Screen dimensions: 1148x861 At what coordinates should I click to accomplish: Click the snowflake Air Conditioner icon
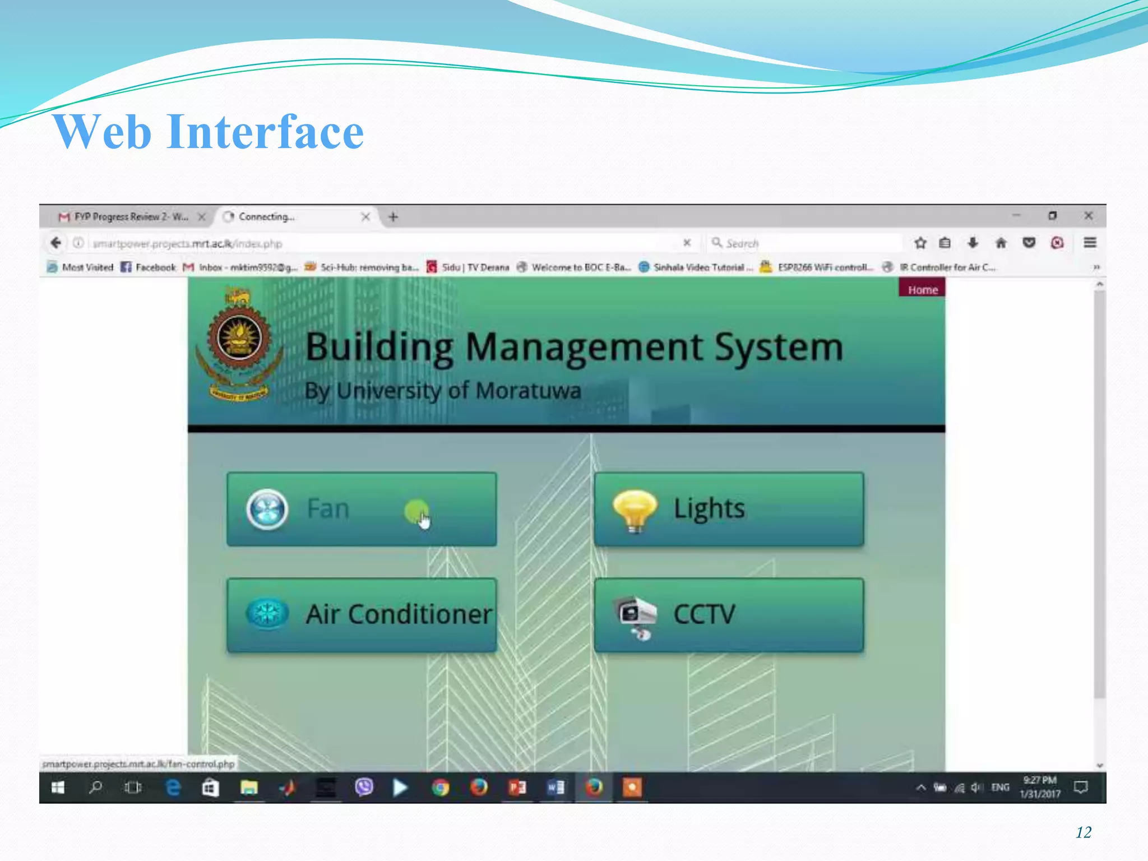point(267,614)
